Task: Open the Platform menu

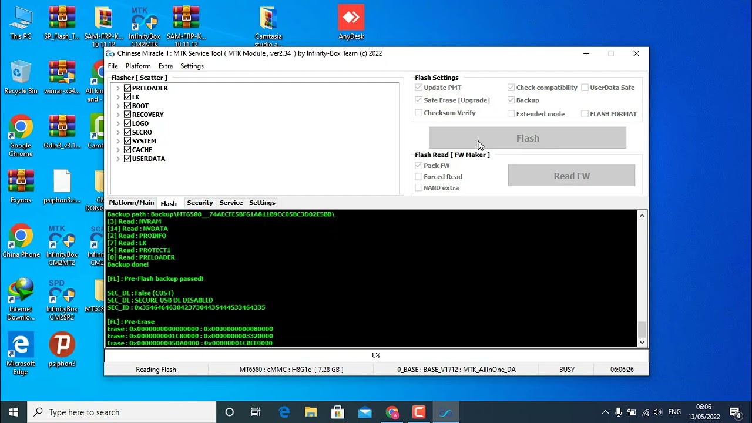Action: pos(138,66)
